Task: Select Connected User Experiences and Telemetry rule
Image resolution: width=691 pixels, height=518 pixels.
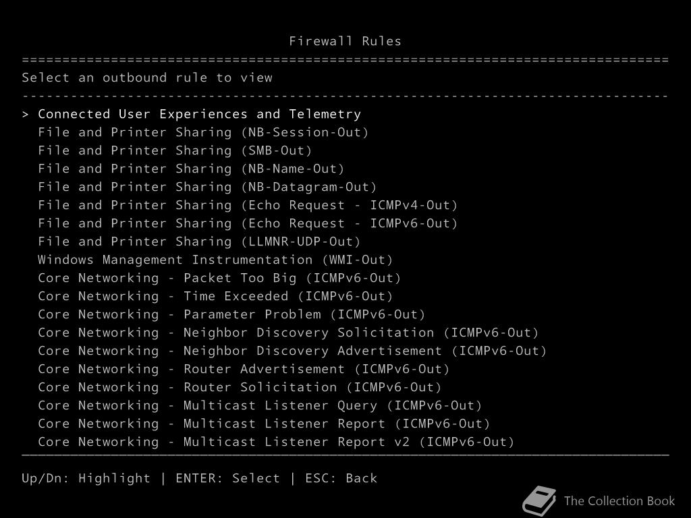Action: click(x=199, y=114)
